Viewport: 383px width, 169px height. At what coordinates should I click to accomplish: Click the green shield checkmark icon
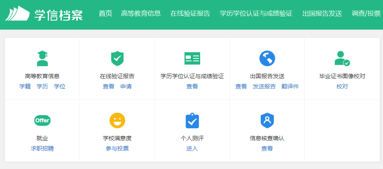117,58
